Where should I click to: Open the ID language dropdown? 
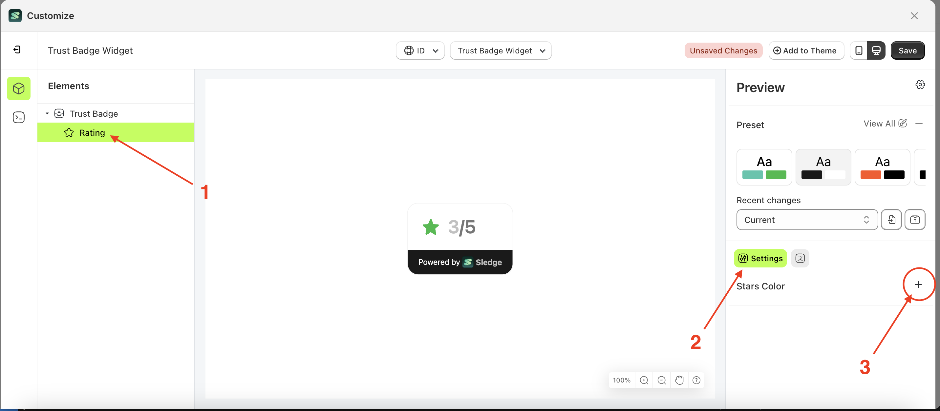(x=420, y=50)
